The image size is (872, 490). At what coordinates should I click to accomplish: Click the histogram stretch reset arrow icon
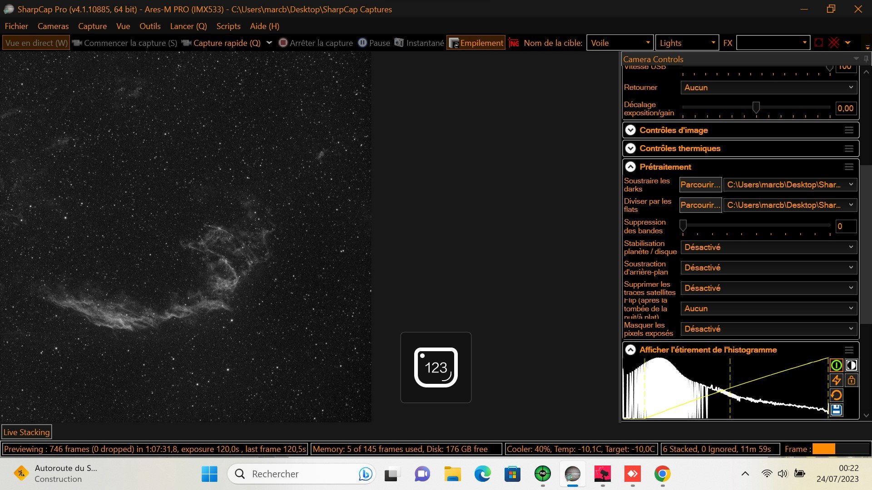click(x=836, y=395)
